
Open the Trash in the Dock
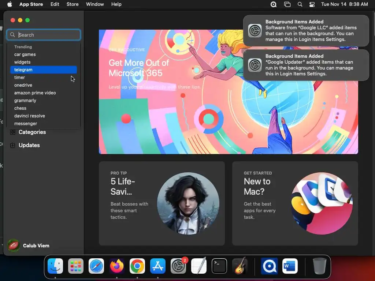click(x=319, y=266)
